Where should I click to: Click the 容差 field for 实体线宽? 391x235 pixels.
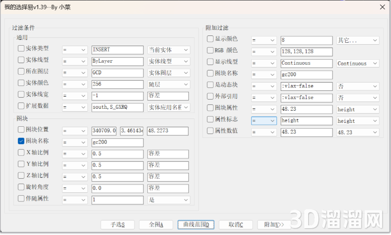coord(168,96)
